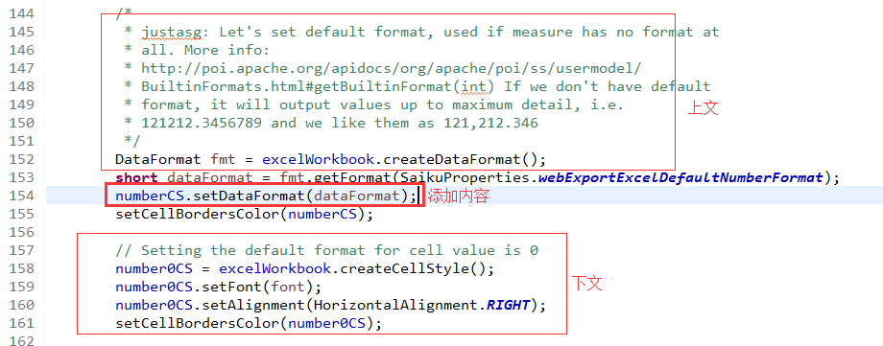Click the 'short' keyword on line 153
Screen dimensions: 883x346
(137, 177)
